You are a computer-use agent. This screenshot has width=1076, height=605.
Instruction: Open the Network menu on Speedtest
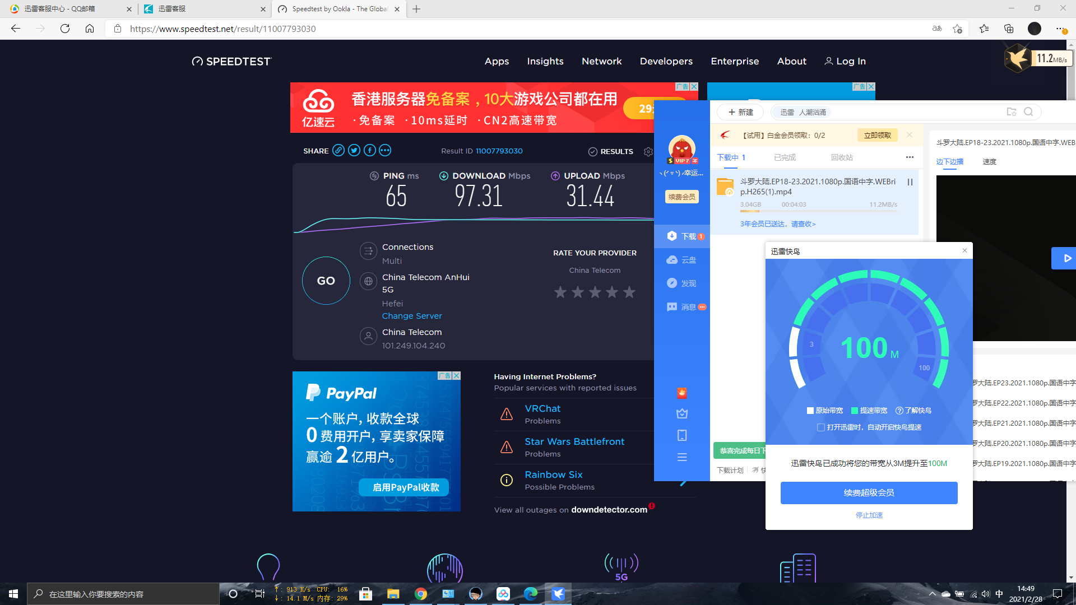point(601,62)
